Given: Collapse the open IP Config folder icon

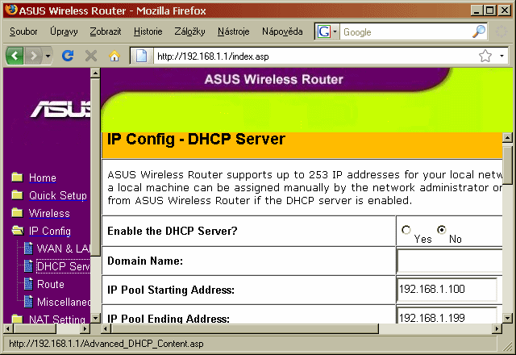Looking at the screenshot, I should pyautogui.click(x=18, y=231).
